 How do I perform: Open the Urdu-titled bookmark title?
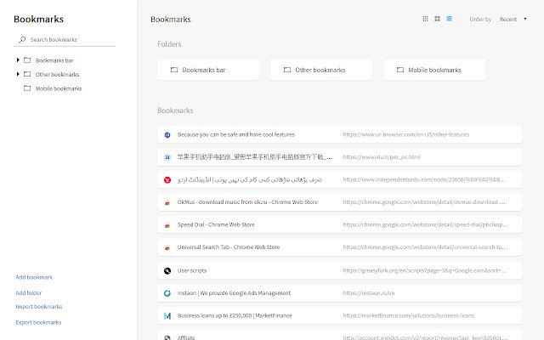click(x=250, y=179)
